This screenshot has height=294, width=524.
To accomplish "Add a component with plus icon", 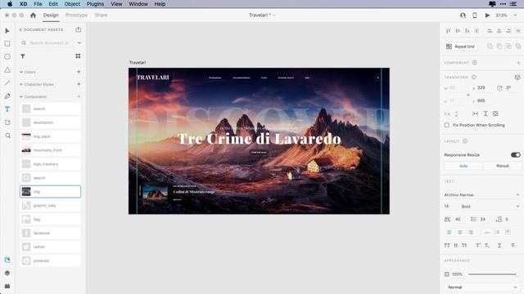I will pos(518,63).
